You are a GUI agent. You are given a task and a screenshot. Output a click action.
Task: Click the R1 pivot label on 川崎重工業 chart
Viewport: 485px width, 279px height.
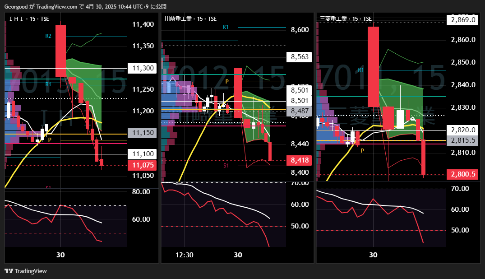point(226,27)
